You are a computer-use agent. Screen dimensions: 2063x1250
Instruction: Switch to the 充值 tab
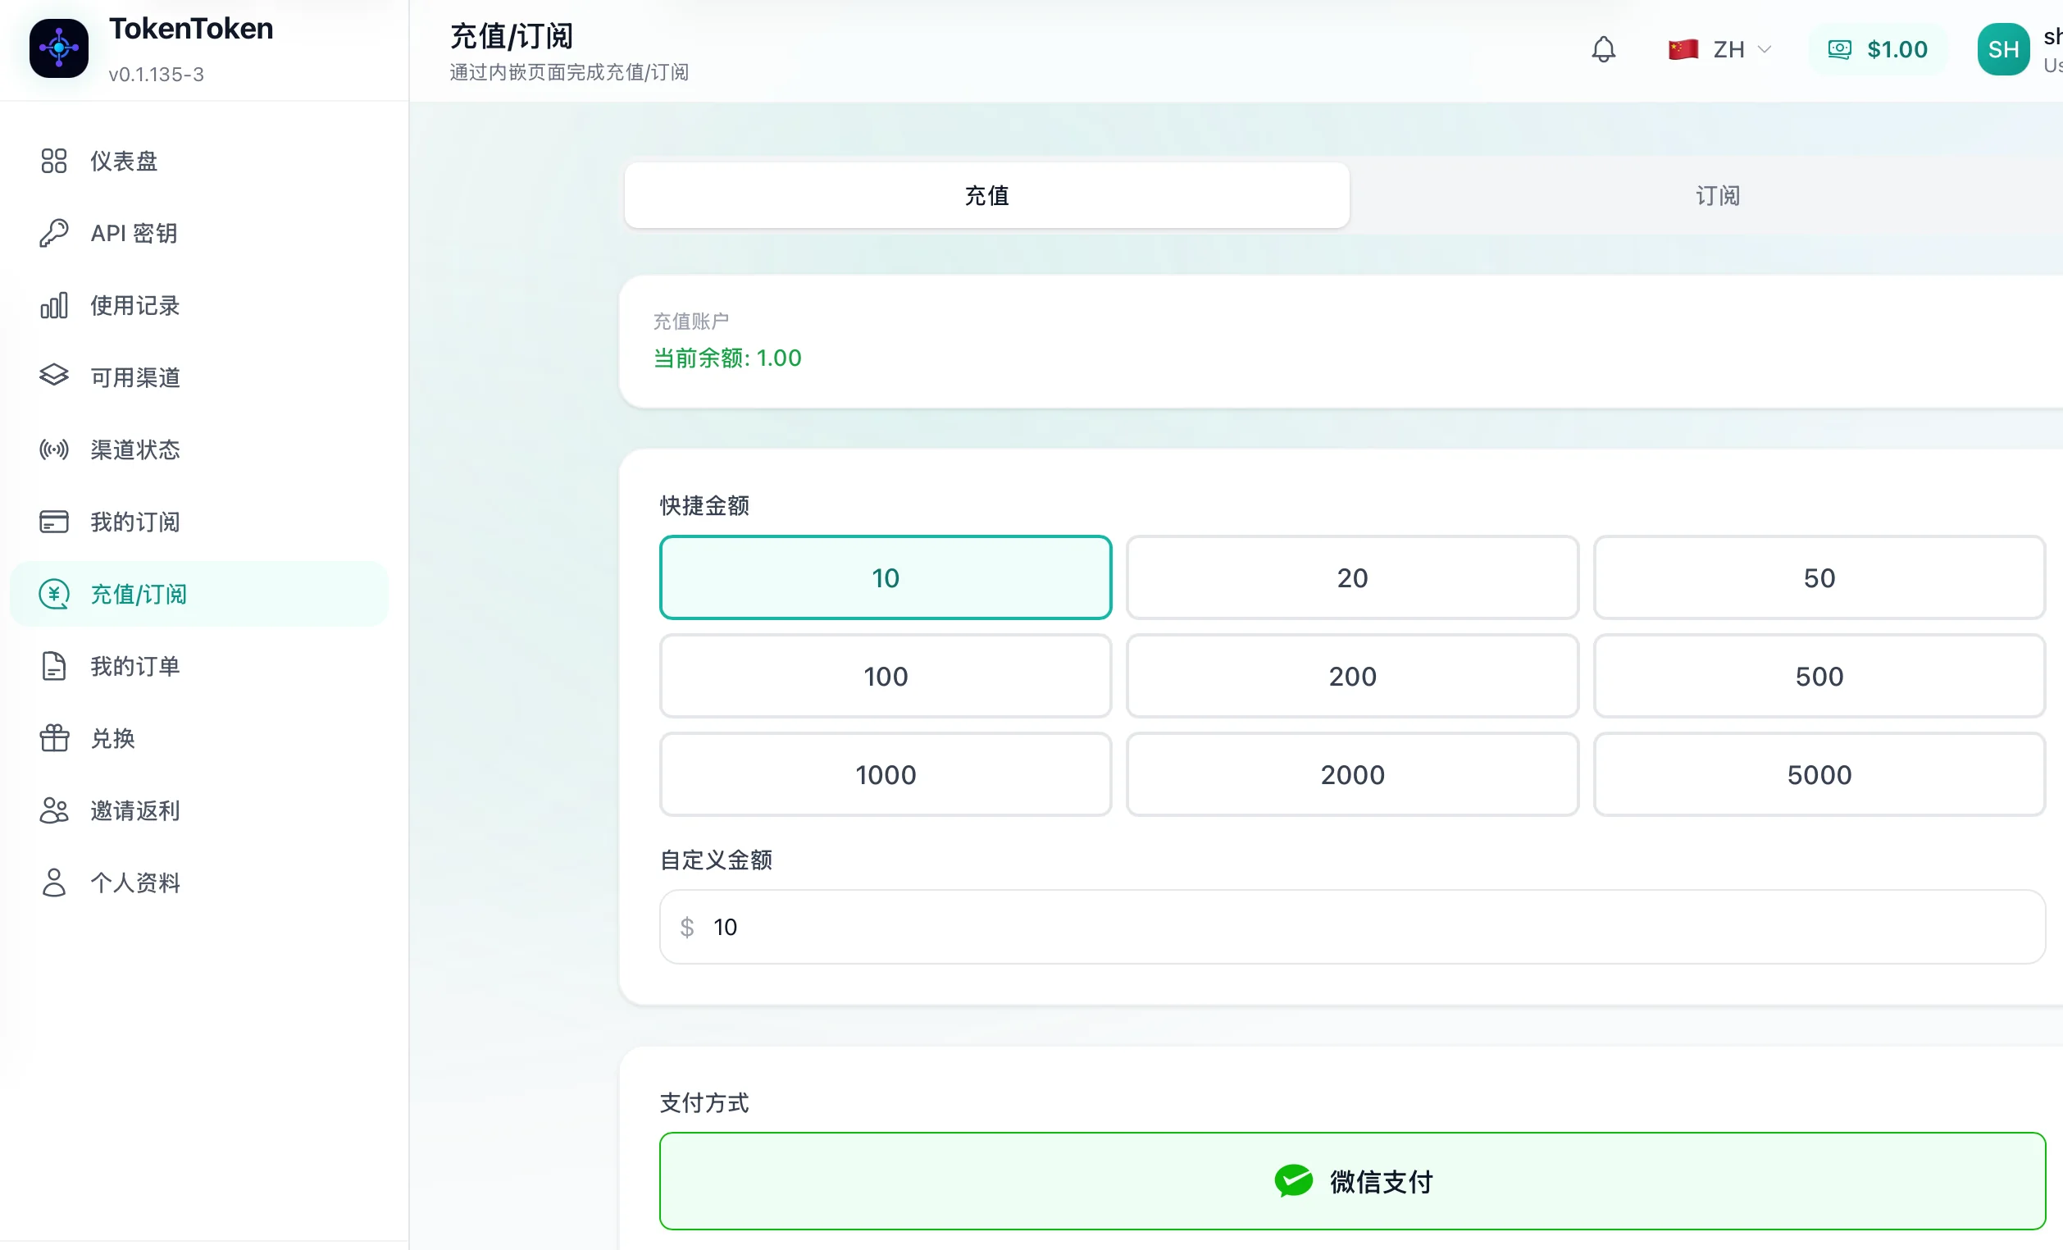(987, 195)
